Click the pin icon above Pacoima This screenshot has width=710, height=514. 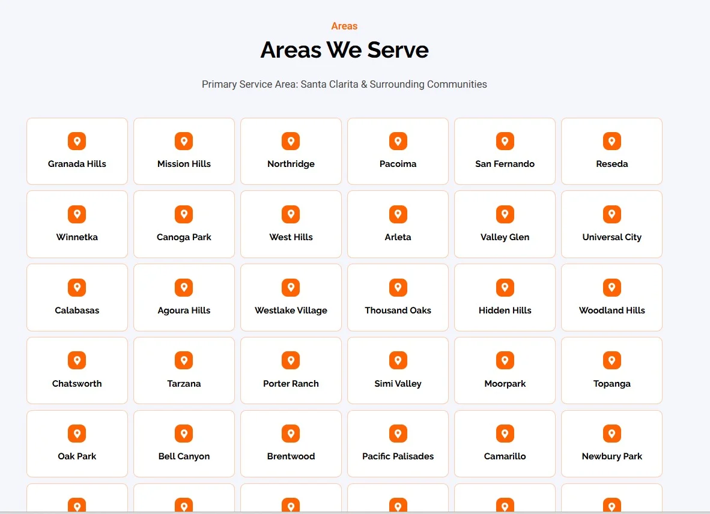coord(398,141)
